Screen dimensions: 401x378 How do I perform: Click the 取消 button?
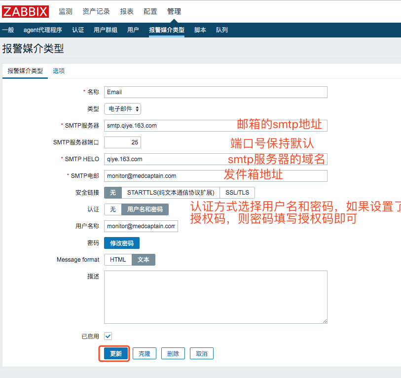click(202, 354)
